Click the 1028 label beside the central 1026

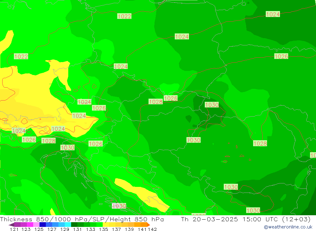tap(155, 102)
